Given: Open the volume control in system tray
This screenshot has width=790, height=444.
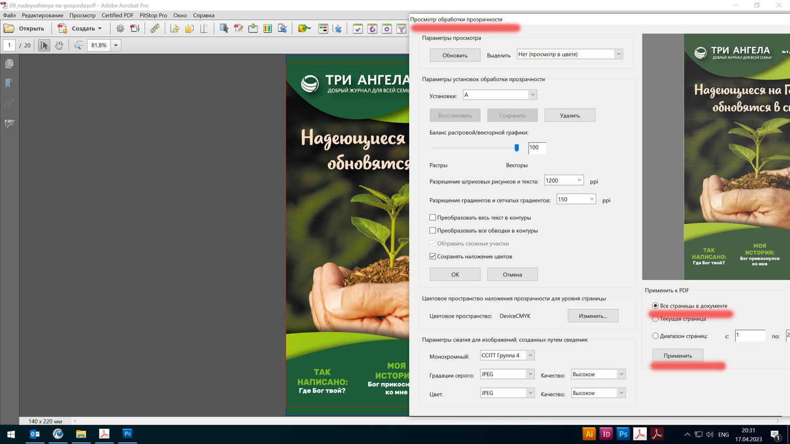Looking at the screenshot, I should click(x=709, y=435).
